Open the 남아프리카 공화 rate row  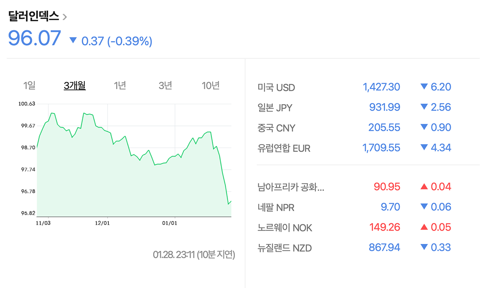291,187
